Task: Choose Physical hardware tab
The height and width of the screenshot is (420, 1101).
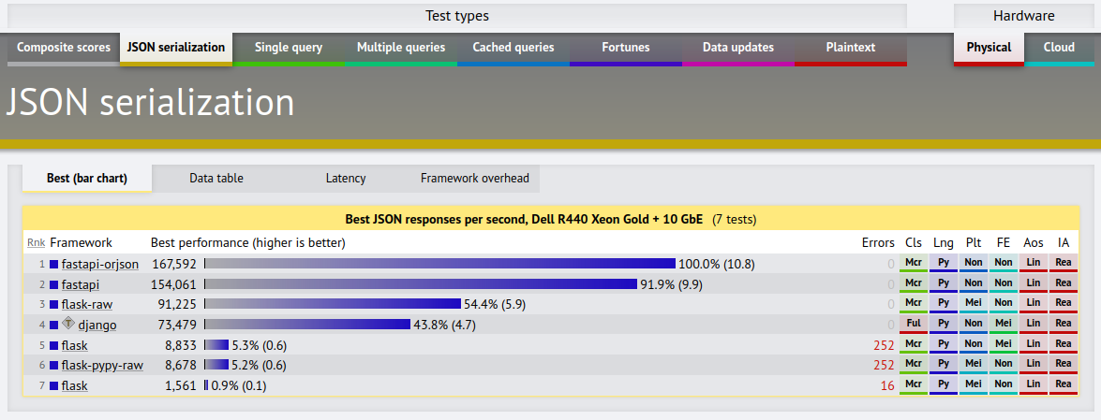Action: (x=989, y=48)
